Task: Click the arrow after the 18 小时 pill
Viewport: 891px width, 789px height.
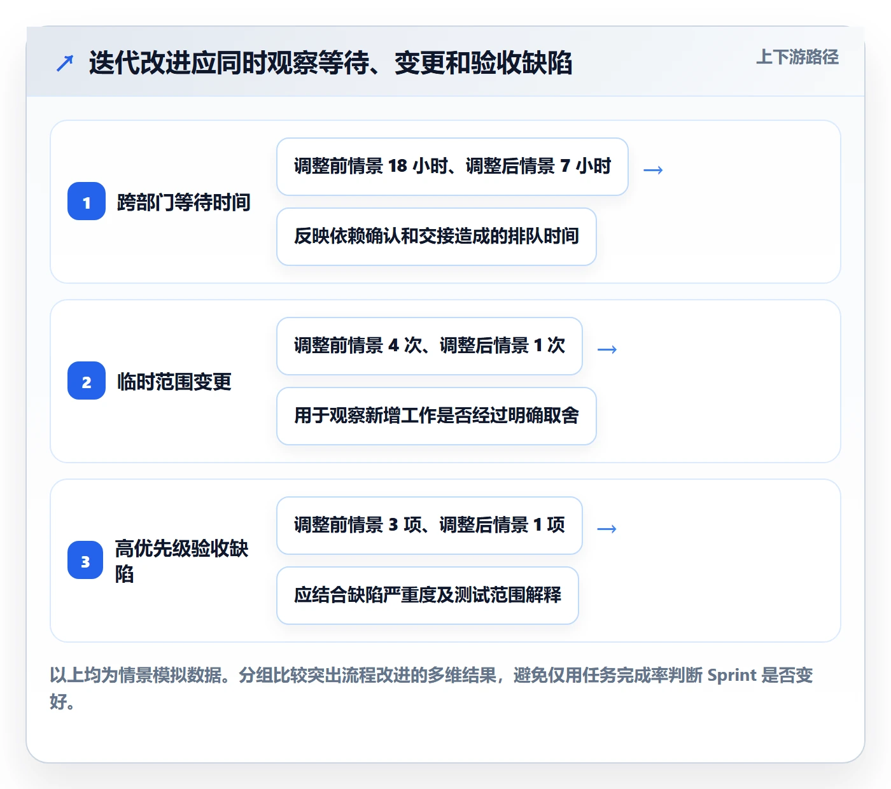Action: coord(654,170)
